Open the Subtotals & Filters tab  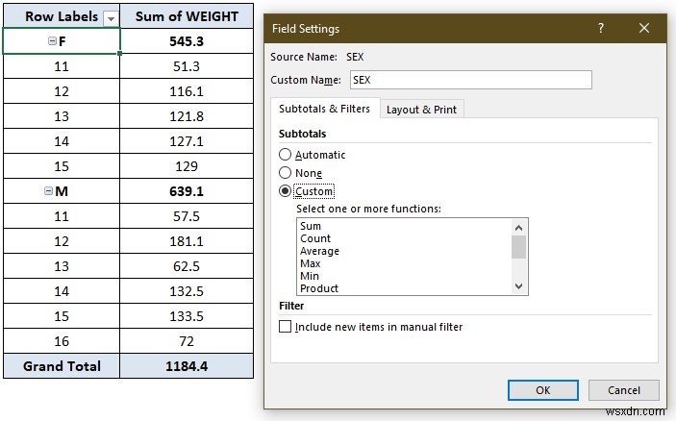[326, 109]
